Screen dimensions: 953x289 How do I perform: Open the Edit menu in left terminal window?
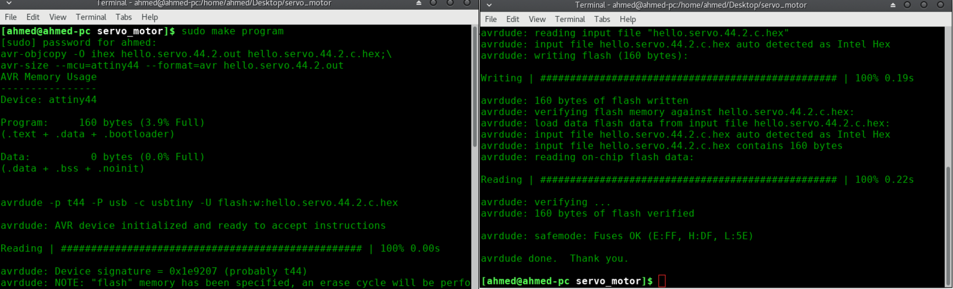33,17
